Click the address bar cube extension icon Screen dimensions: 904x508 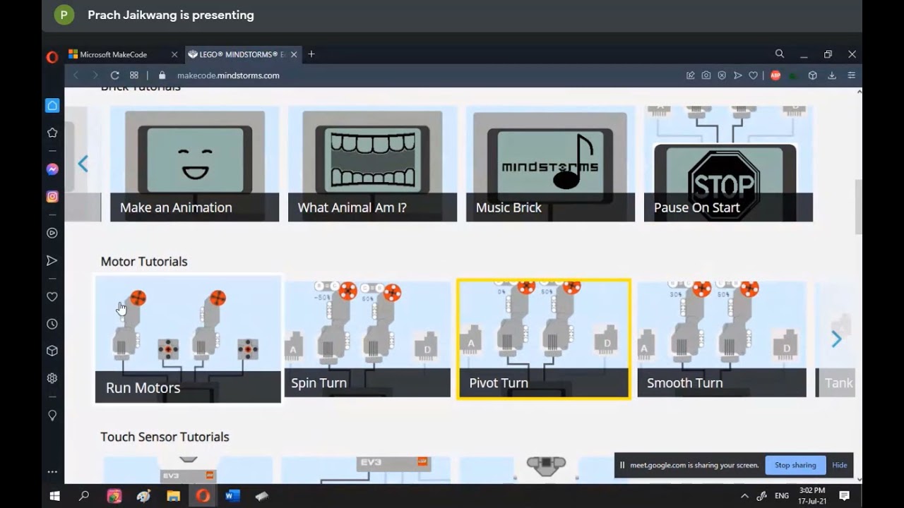pyautogui.click(x=813, y=75)
